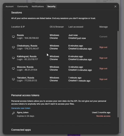Click the monitor icon for the Kaliningrad session

pyautogui.click(x=13, y=58)
